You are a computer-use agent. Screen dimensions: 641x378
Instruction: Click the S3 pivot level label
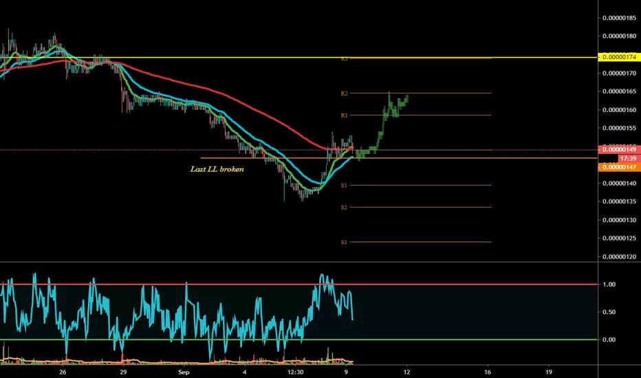click(x=344, y=243)
